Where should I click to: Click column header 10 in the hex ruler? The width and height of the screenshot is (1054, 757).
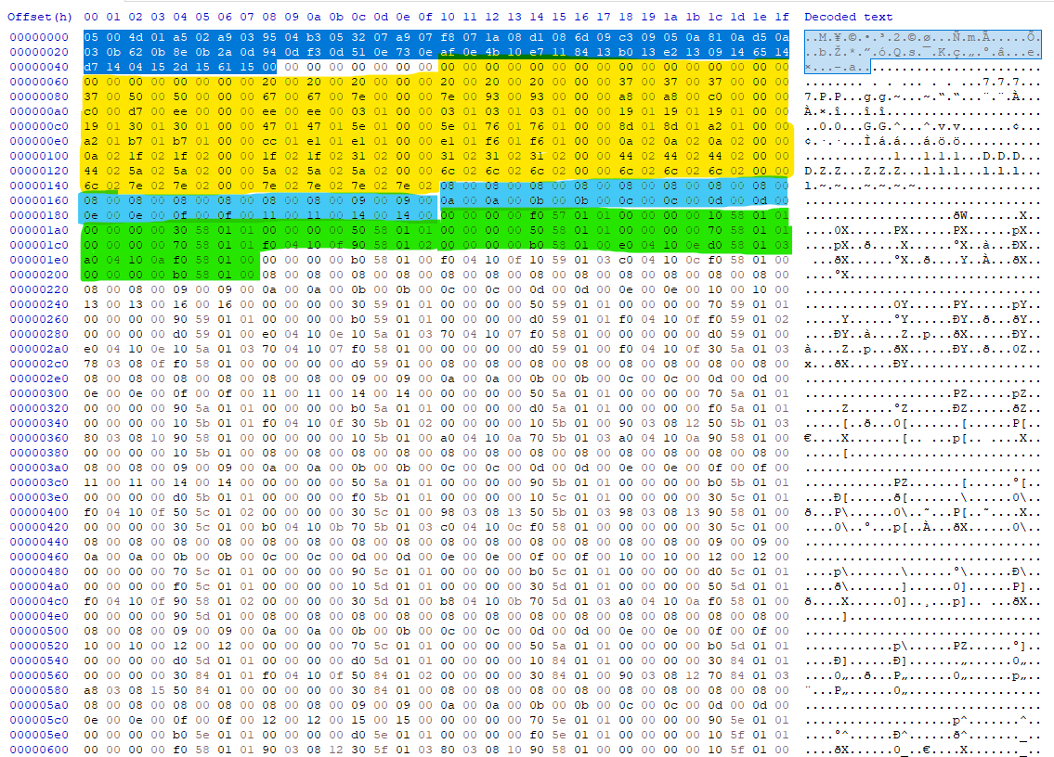447,17
